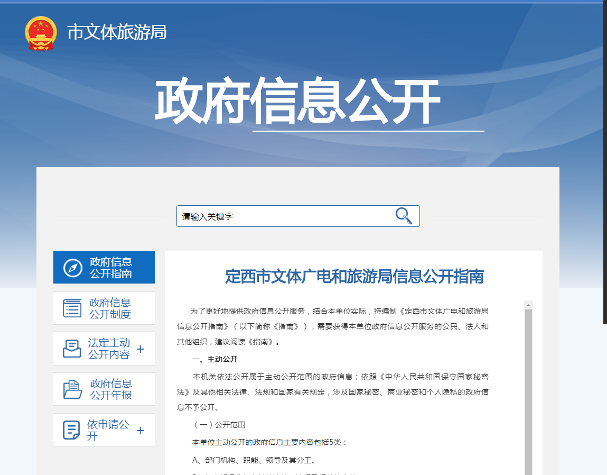The height and width of the screenshot is (475, 607).
Task: Open the 依申请公开 section
Action: (108, 430)
